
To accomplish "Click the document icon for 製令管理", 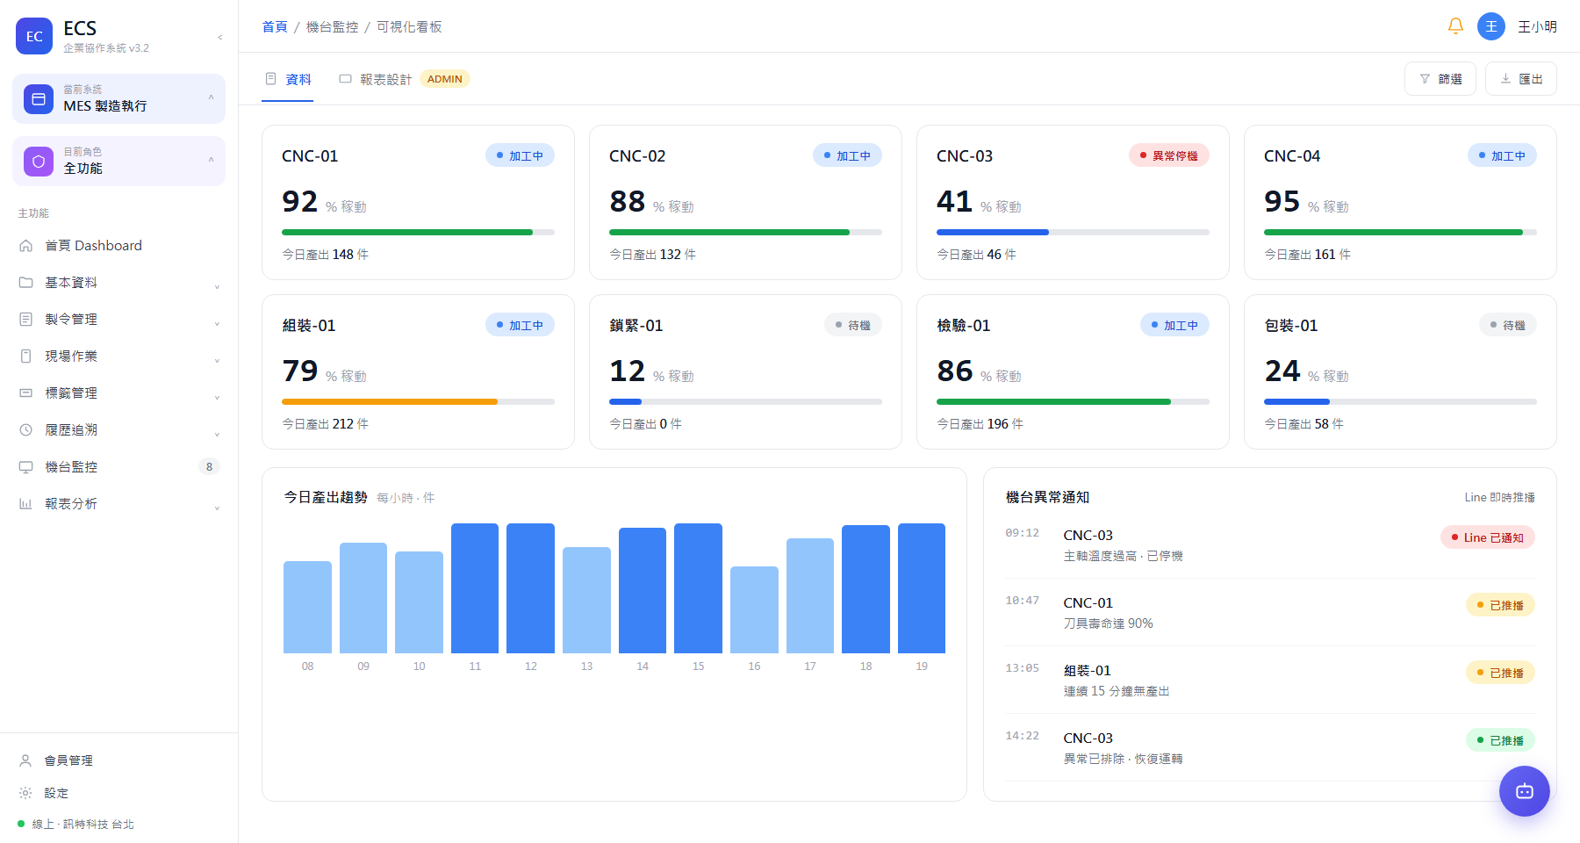I will pos(26,320).
